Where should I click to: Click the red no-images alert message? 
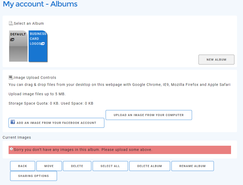click(x=120, y=150)
